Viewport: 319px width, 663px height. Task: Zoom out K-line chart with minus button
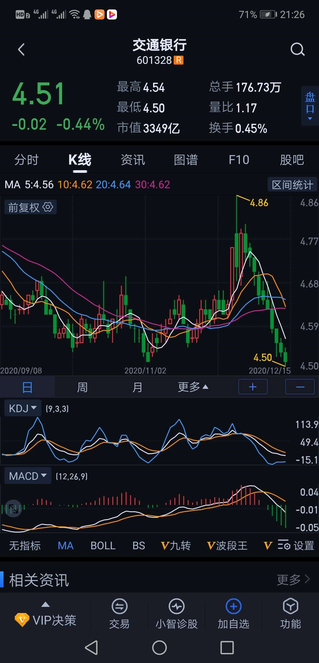(x=300, y=387)
